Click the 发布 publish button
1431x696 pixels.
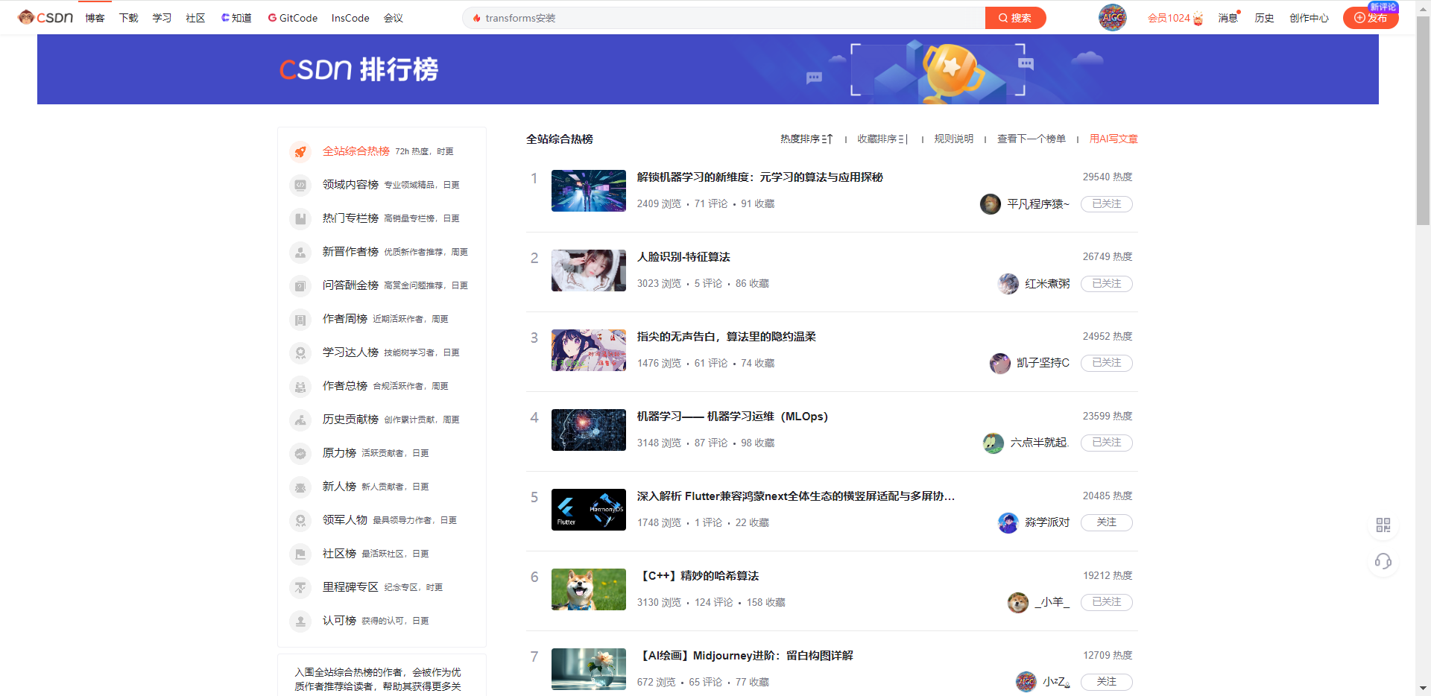(x=1371, y=18)
